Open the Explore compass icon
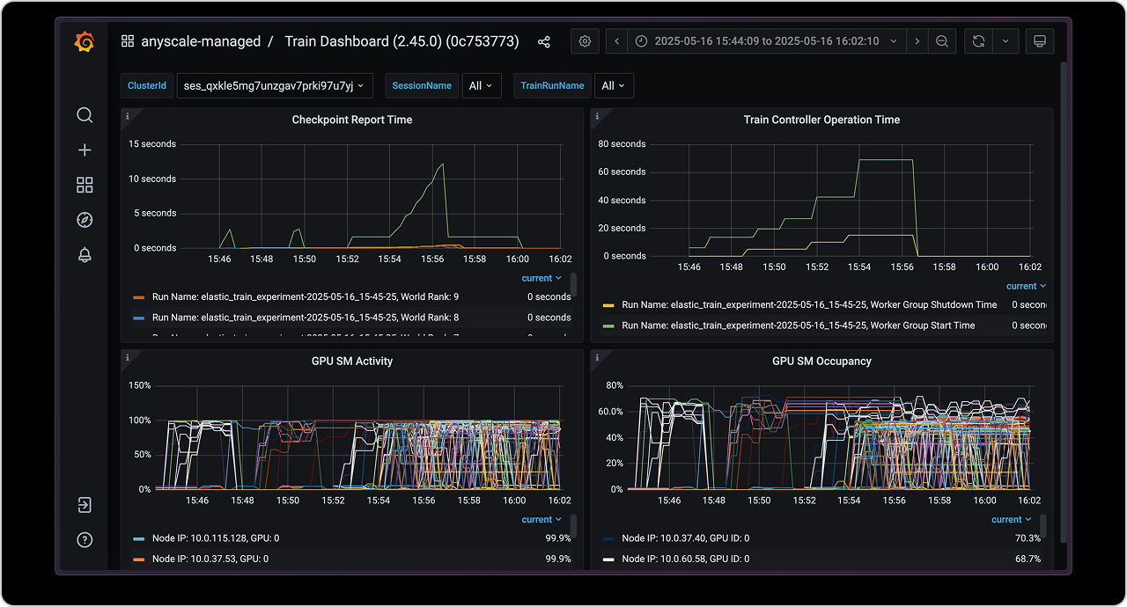Viewport: 1127px width, 607px height. point(85,220)
